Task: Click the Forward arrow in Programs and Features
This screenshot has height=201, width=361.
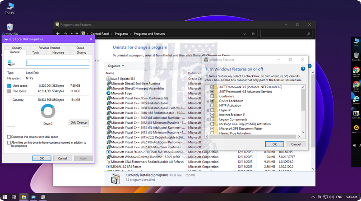Action: pos(65,34)
